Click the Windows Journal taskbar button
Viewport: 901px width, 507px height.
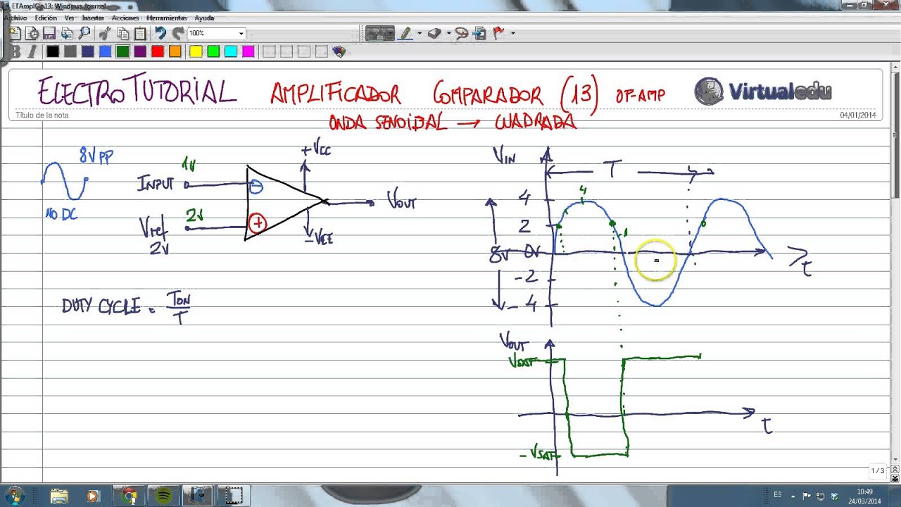[x=199, y=496]
